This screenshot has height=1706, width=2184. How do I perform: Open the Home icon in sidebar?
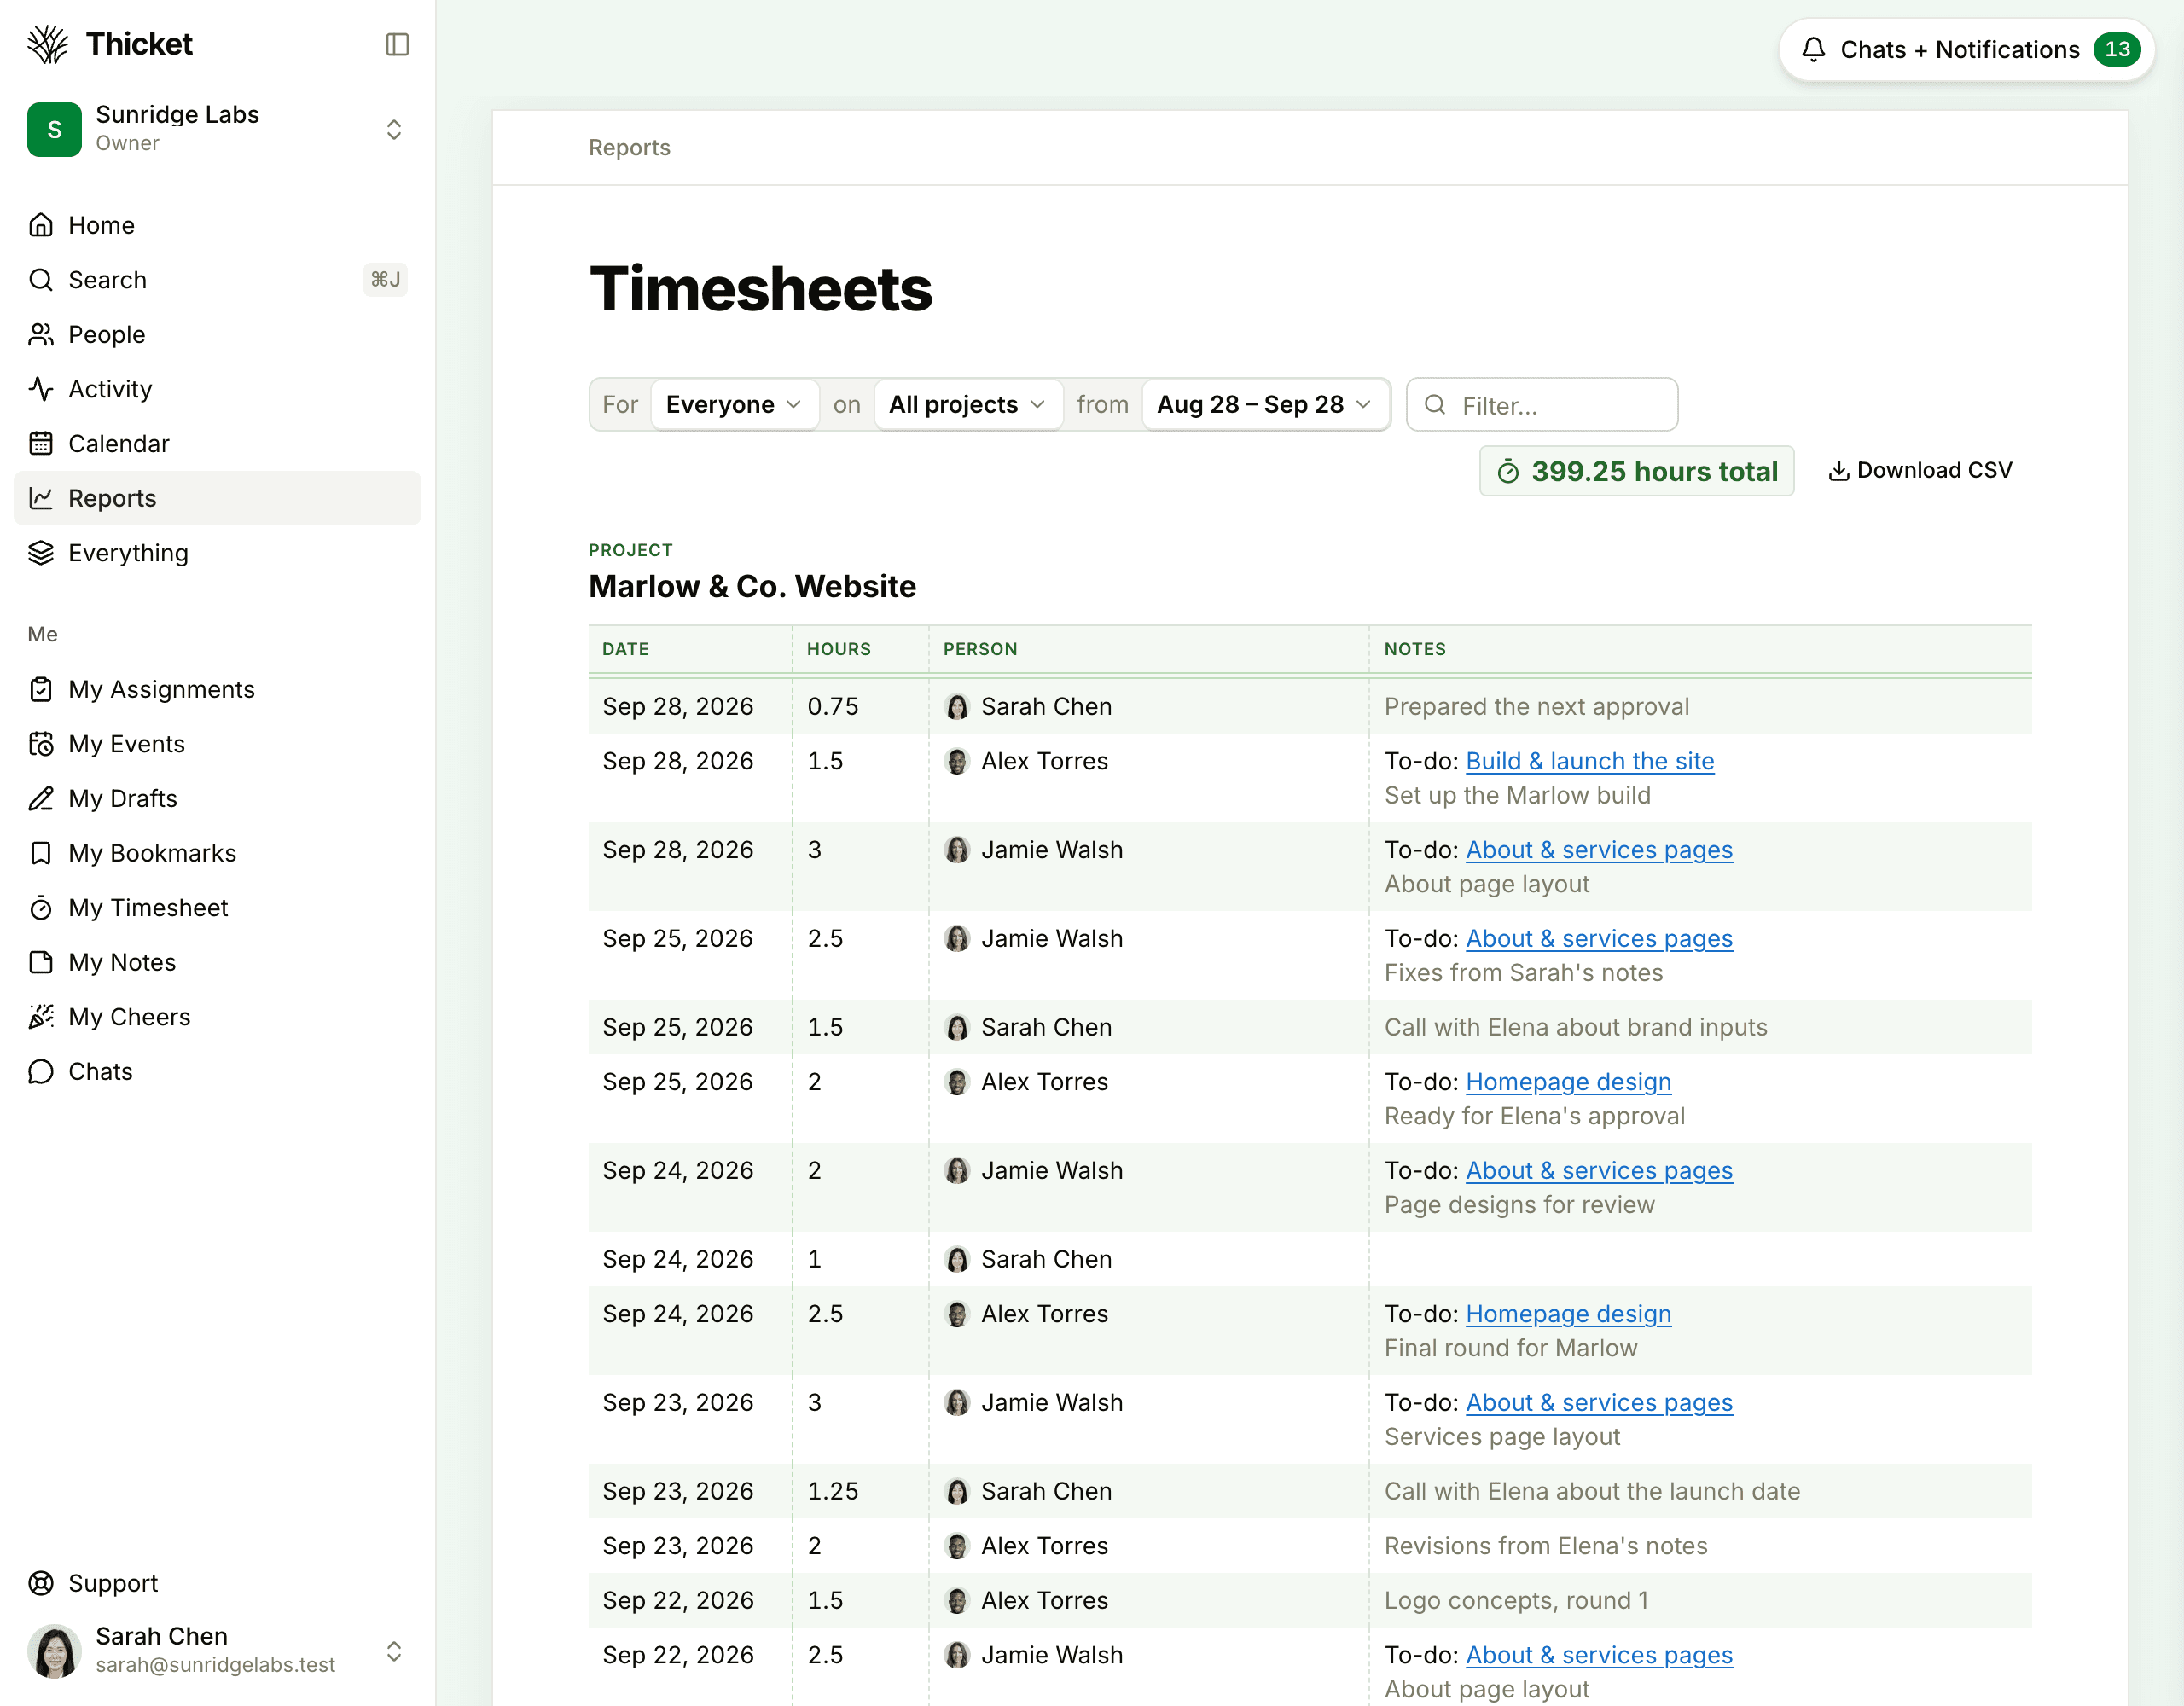click(x=41, y=225)
